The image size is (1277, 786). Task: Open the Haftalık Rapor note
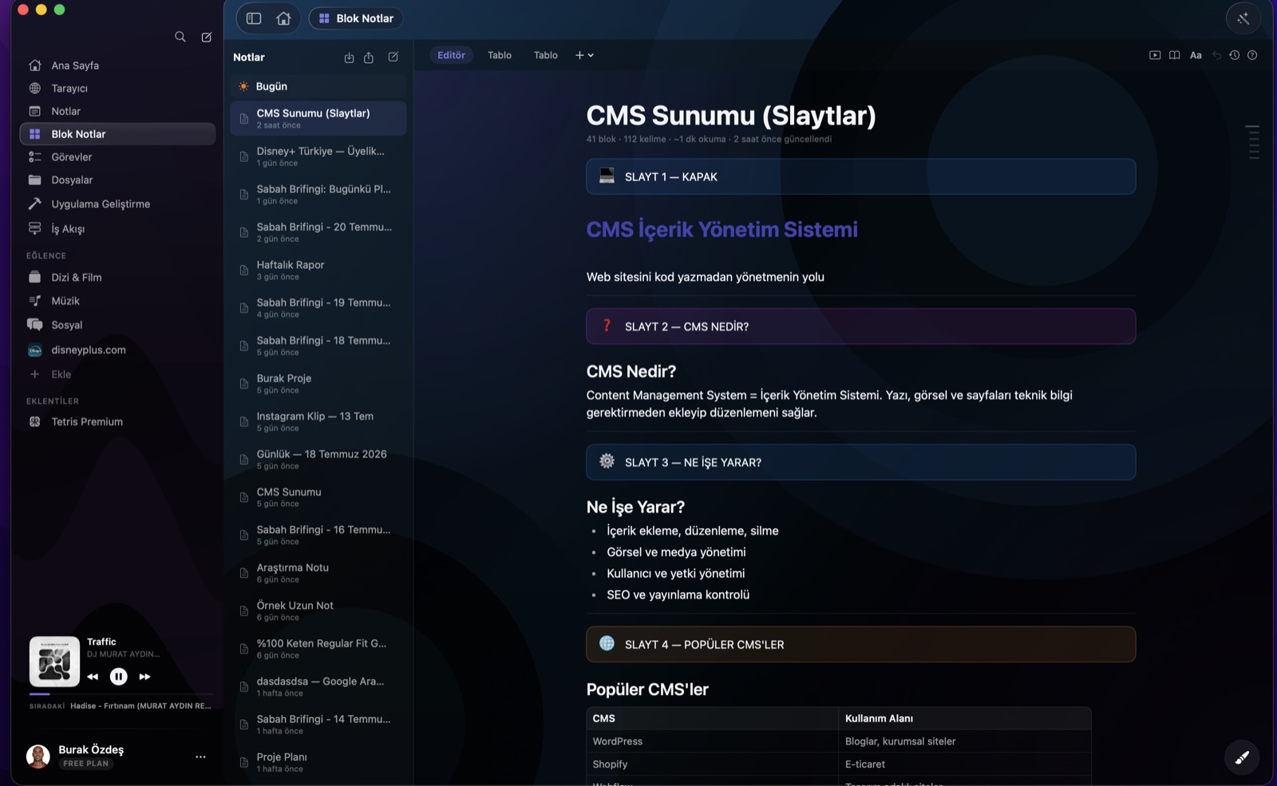318,270
